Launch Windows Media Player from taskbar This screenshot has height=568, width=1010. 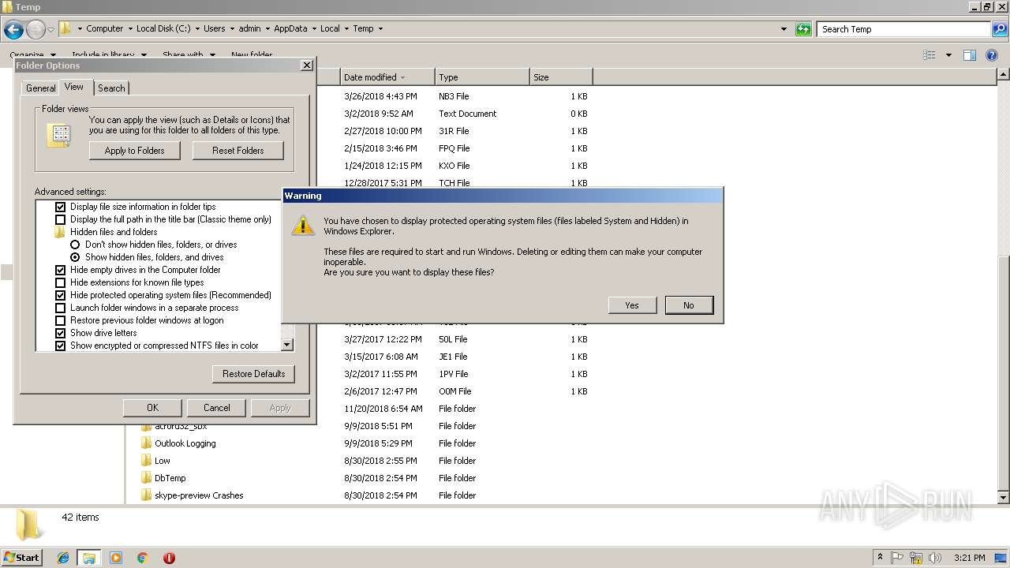pos(116,558)
